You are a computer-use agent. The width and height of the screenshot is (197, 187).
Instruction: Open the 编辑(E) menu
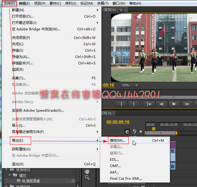tap(24, 3)
